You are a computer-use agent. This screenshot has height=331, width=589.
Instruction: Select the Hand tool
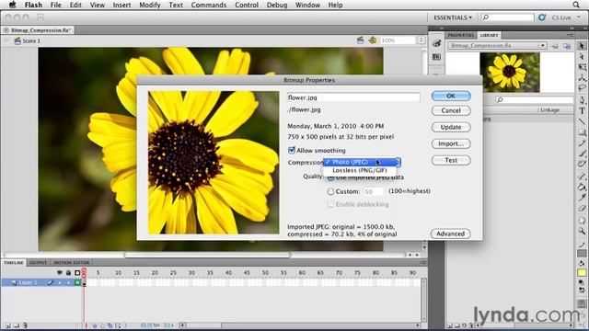(582, 221)
